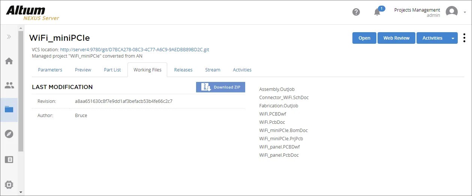The width and height of the screenshot is (472, 196).
Task: Click the Web Review button
Action: (x=396, y=38)
